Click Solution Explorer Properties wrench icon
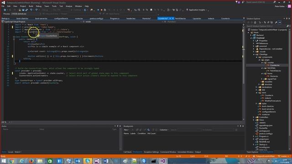The width and height of the screenshot is (292, 164). click(x=276, y=22)
